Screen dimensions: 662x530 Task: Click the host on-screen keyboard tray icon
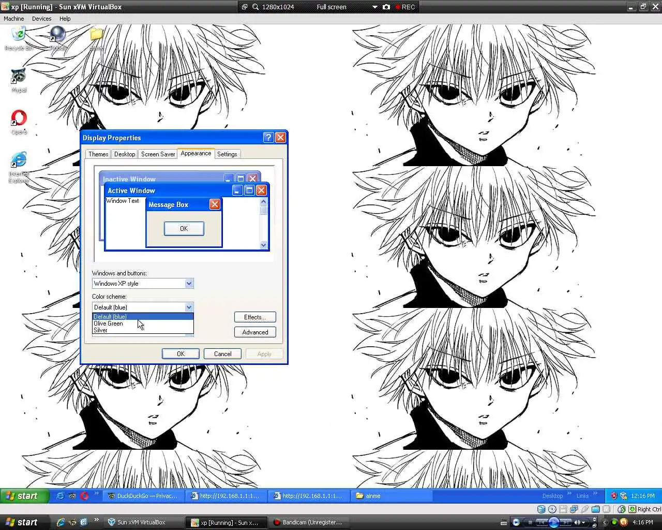[x=504, y=522]
